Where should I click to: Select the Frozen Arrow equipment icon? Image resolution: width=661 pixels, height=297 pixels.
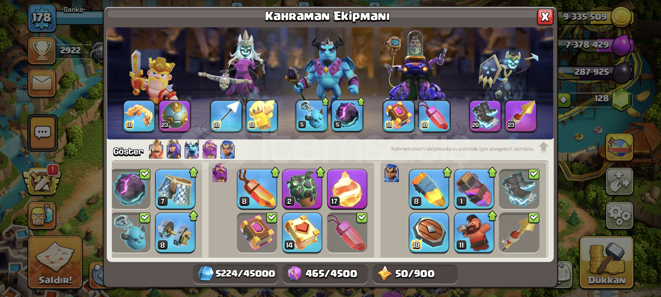pos(226,116)
